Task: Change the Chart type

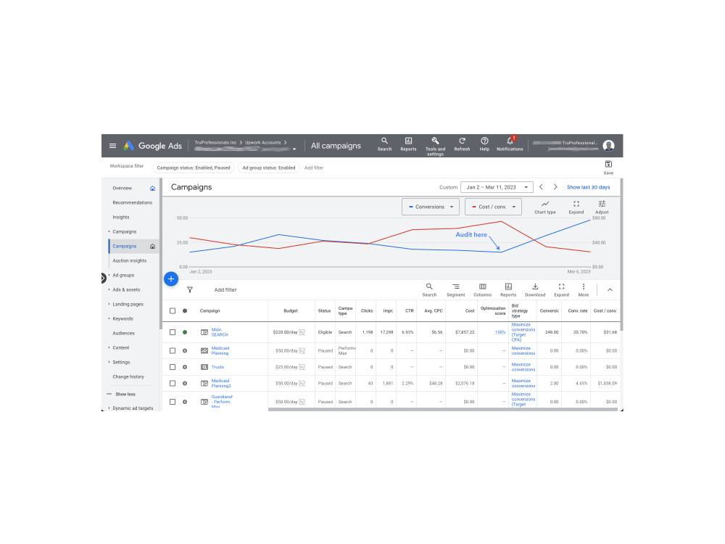Action: pyautogui.click(x=545, y=207)
